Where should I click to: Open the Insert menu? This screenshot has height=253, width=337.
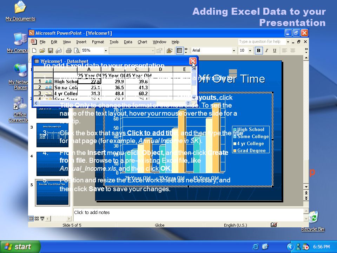tap(81, 42)
